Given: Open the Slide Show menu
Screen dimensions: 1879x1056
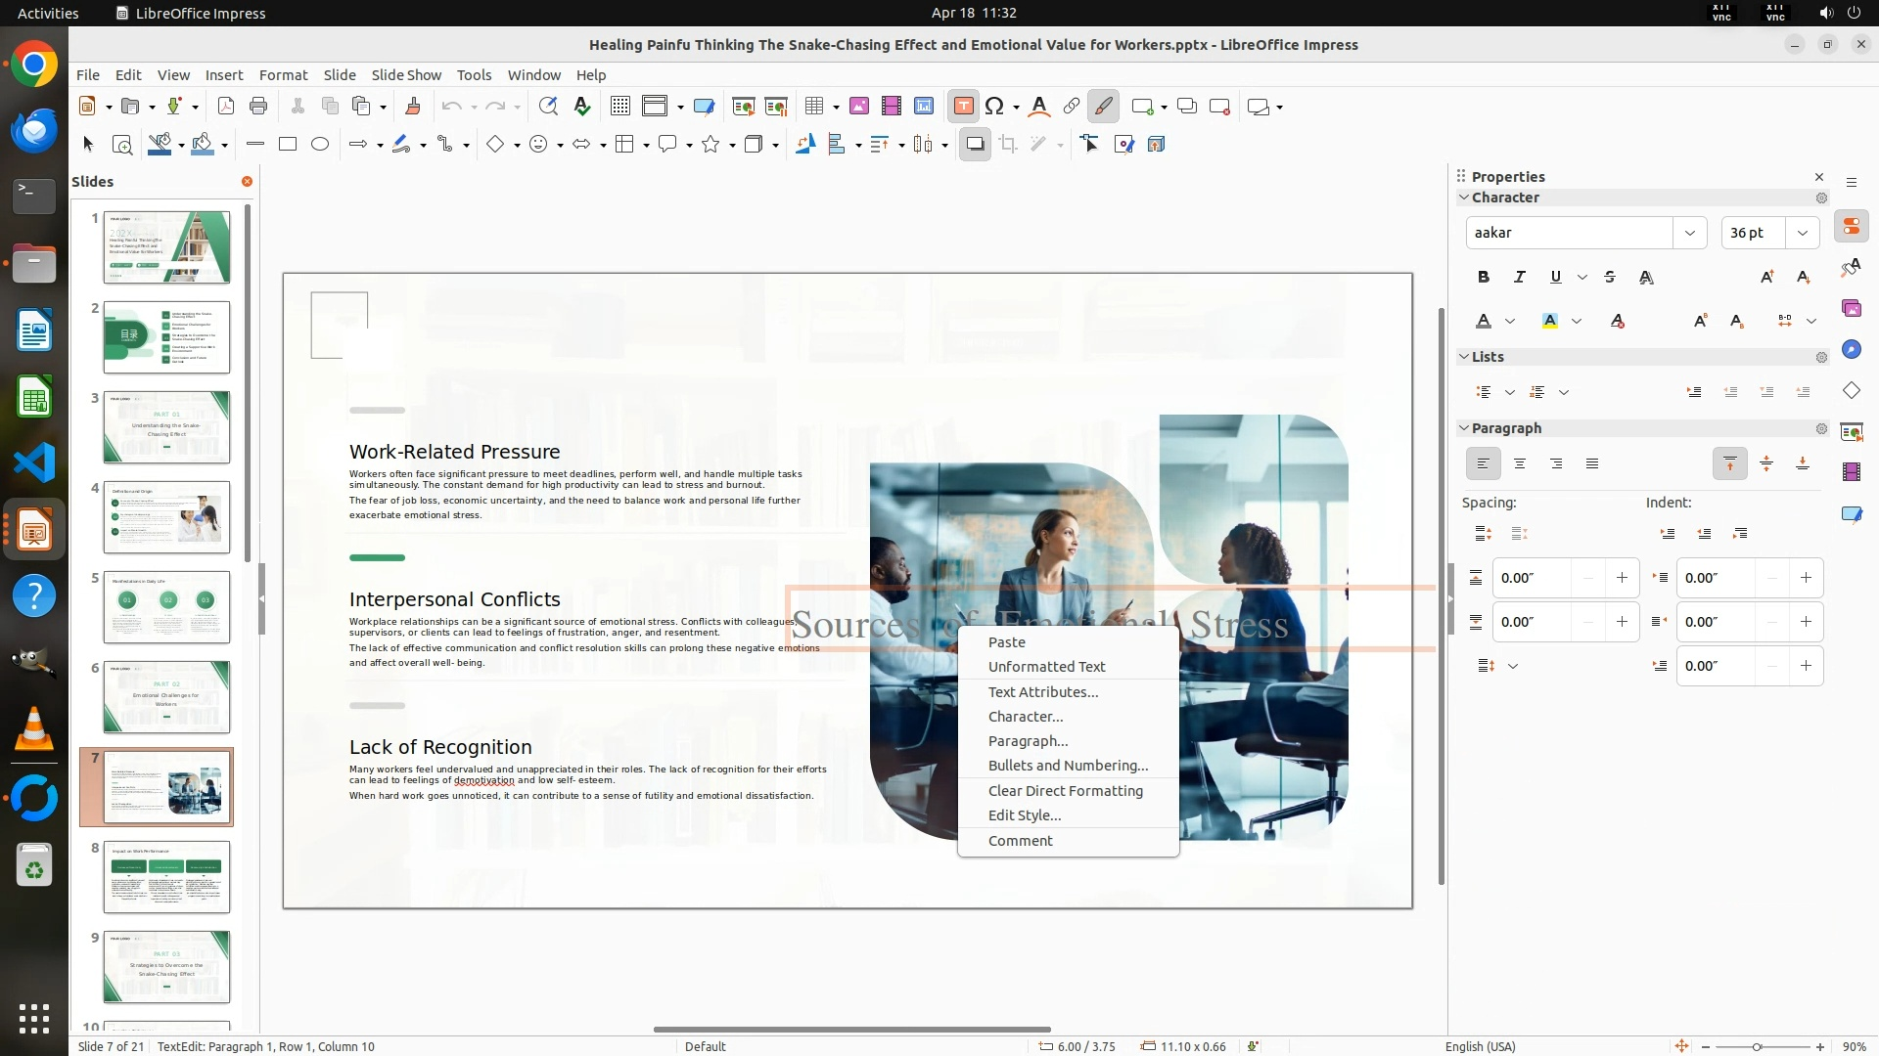Looking at the screenshot, I should 406,74.
